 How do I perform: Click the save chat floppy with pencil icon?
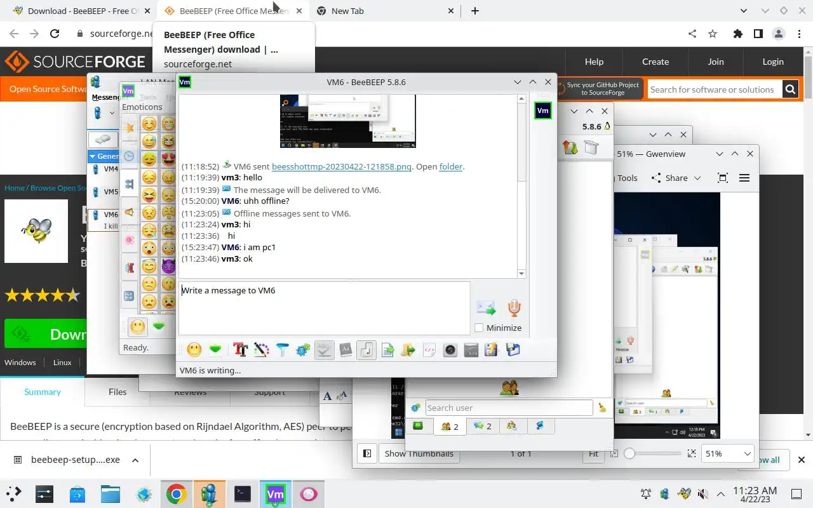(x=491, y=349)
